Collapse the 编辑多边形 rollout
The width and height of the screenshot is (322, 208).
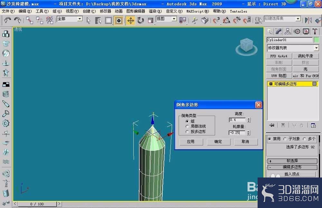point(292,167)
